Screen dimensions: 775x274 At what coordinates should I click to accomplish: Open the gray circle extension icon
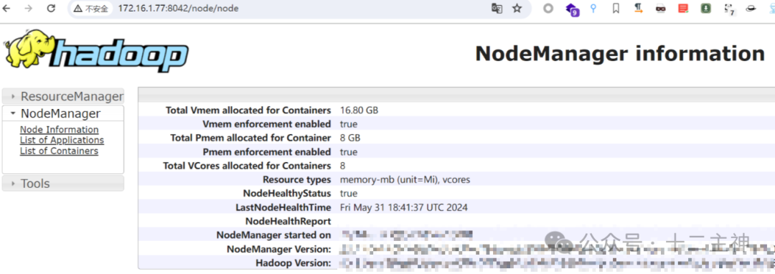548,9
